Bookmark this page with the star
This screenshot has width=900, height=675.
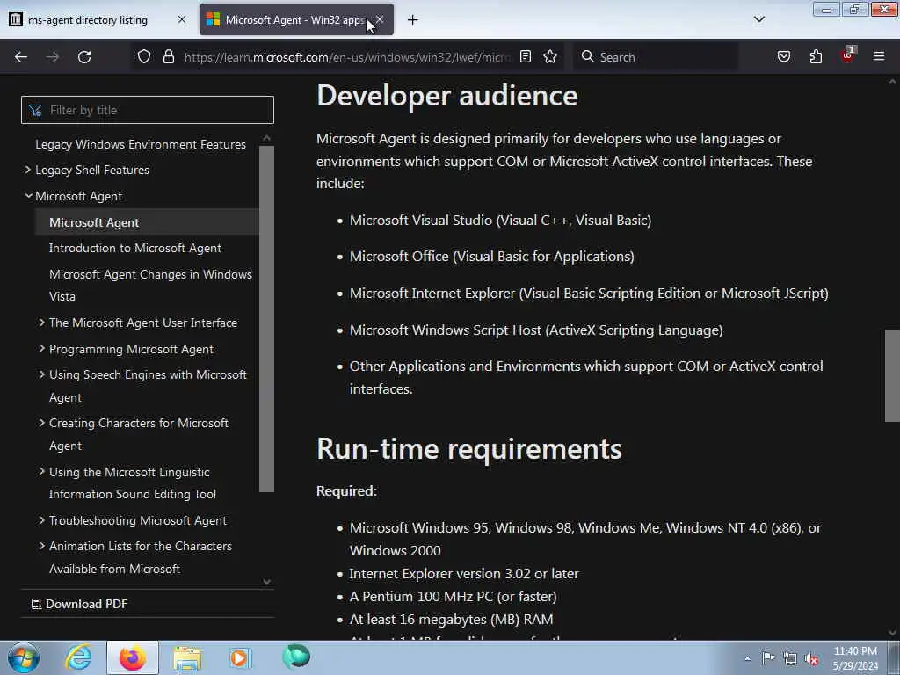click(x=550, y=57)
